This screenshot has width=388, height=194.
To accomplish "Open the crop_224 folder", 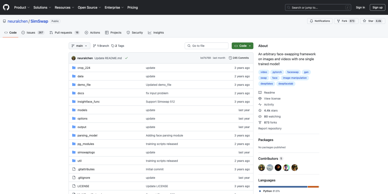I will pos(84,68).
